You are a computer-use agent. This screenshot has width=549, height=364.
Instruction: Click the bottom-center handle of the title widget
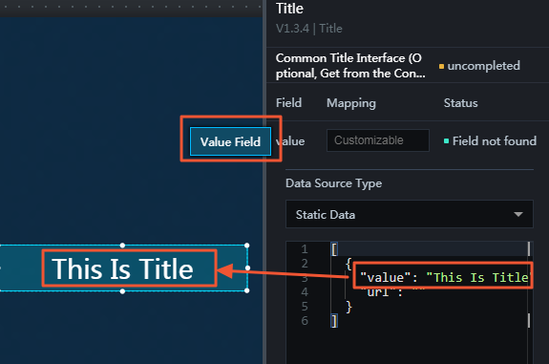tap(122, 291)
